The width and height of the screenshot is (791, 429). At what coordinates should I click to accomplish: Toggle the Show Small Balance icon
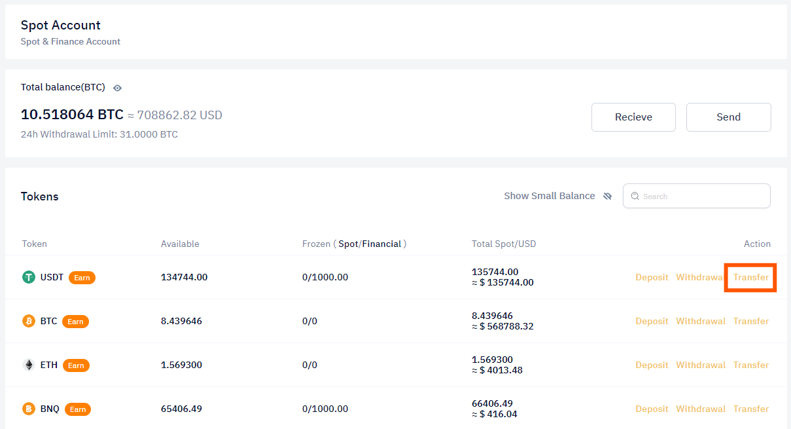pyautogui.click(x=607, y=196)
